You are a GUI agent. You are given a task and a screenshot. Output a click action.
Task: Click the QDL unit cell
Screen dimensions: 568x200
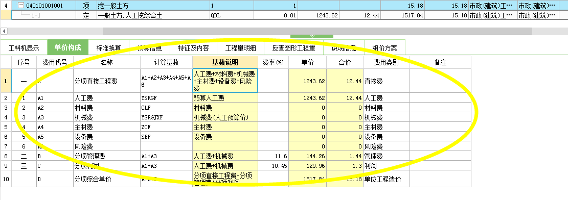(232, 15)
